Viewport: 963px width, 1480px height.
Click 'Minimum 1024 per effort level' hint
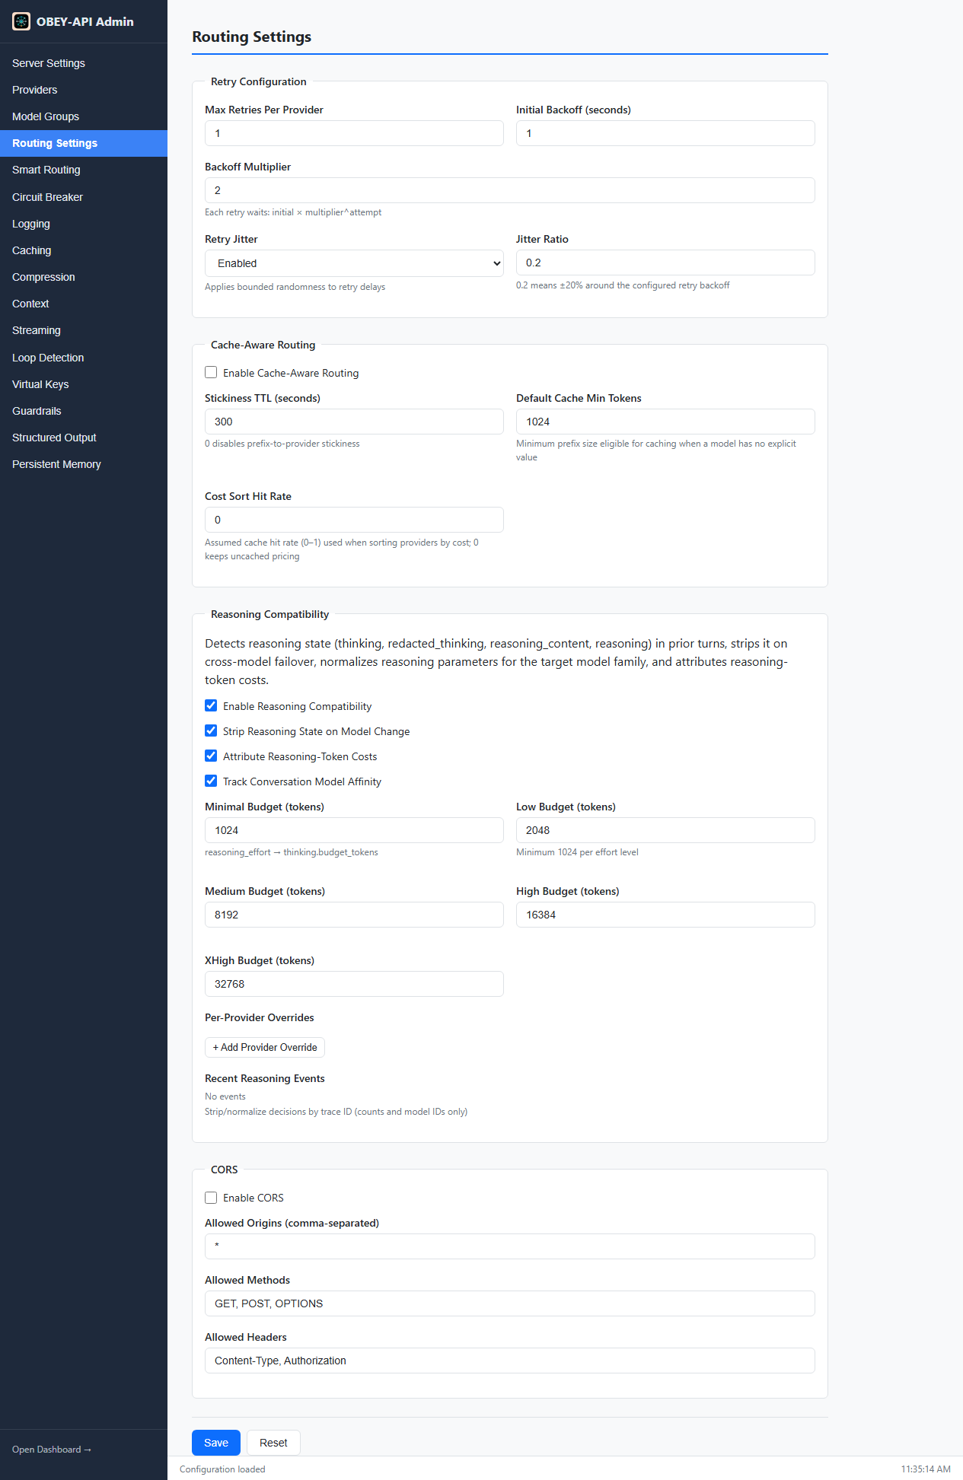tap(577, 852)
